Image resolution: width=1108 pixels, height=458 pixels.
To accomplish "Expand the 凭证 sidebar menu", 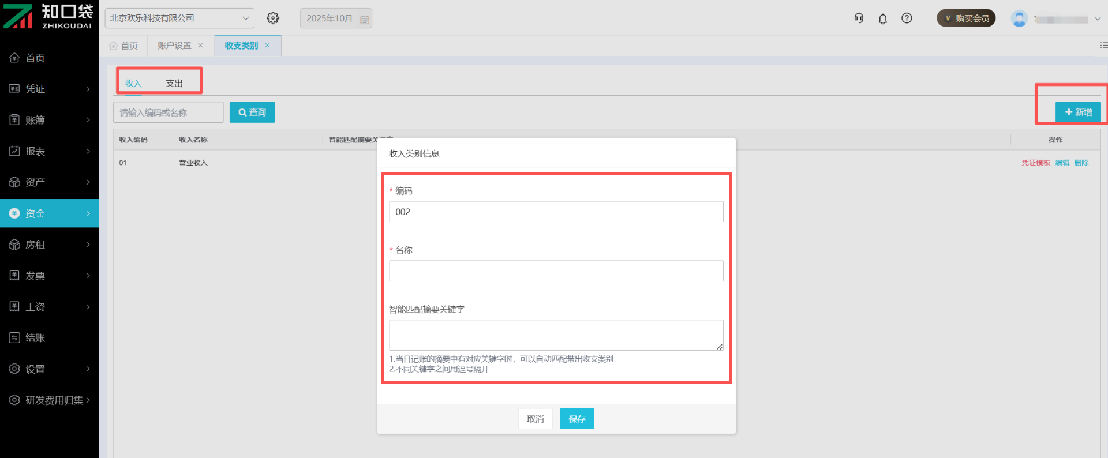I will tap(49, 89).
